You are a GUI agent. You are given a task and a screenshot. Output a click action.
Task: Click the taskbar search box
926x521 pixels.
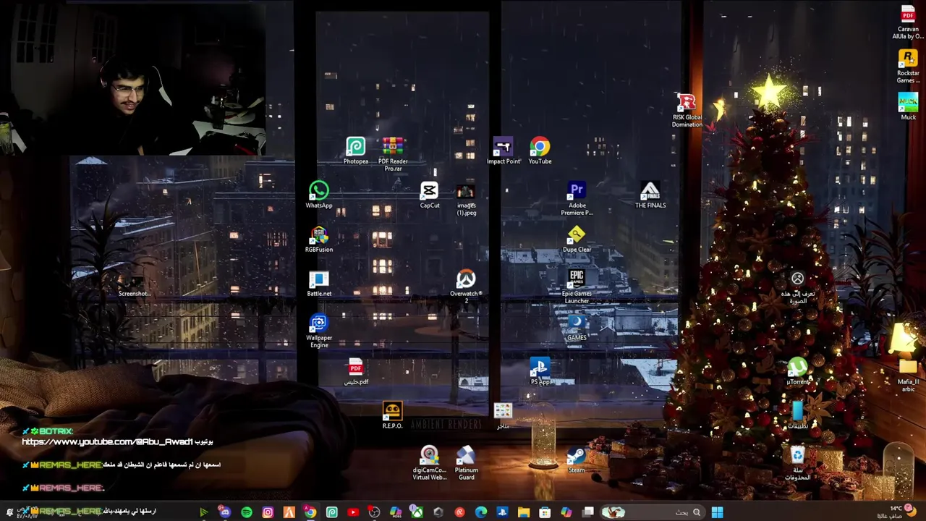[653, 512]
